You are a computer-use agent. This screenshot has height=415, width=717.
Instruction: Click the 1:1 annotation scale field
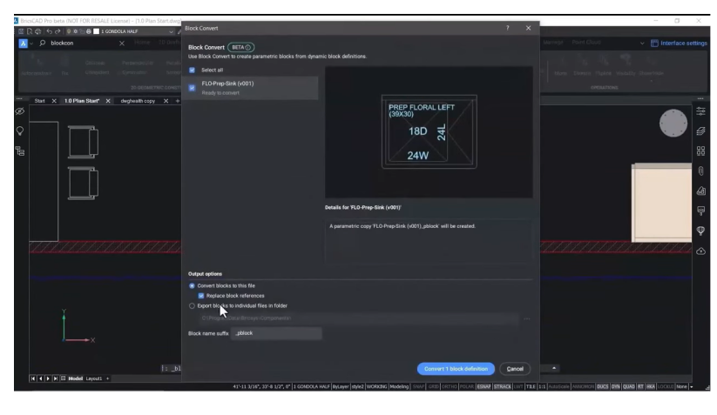(541, 386)
